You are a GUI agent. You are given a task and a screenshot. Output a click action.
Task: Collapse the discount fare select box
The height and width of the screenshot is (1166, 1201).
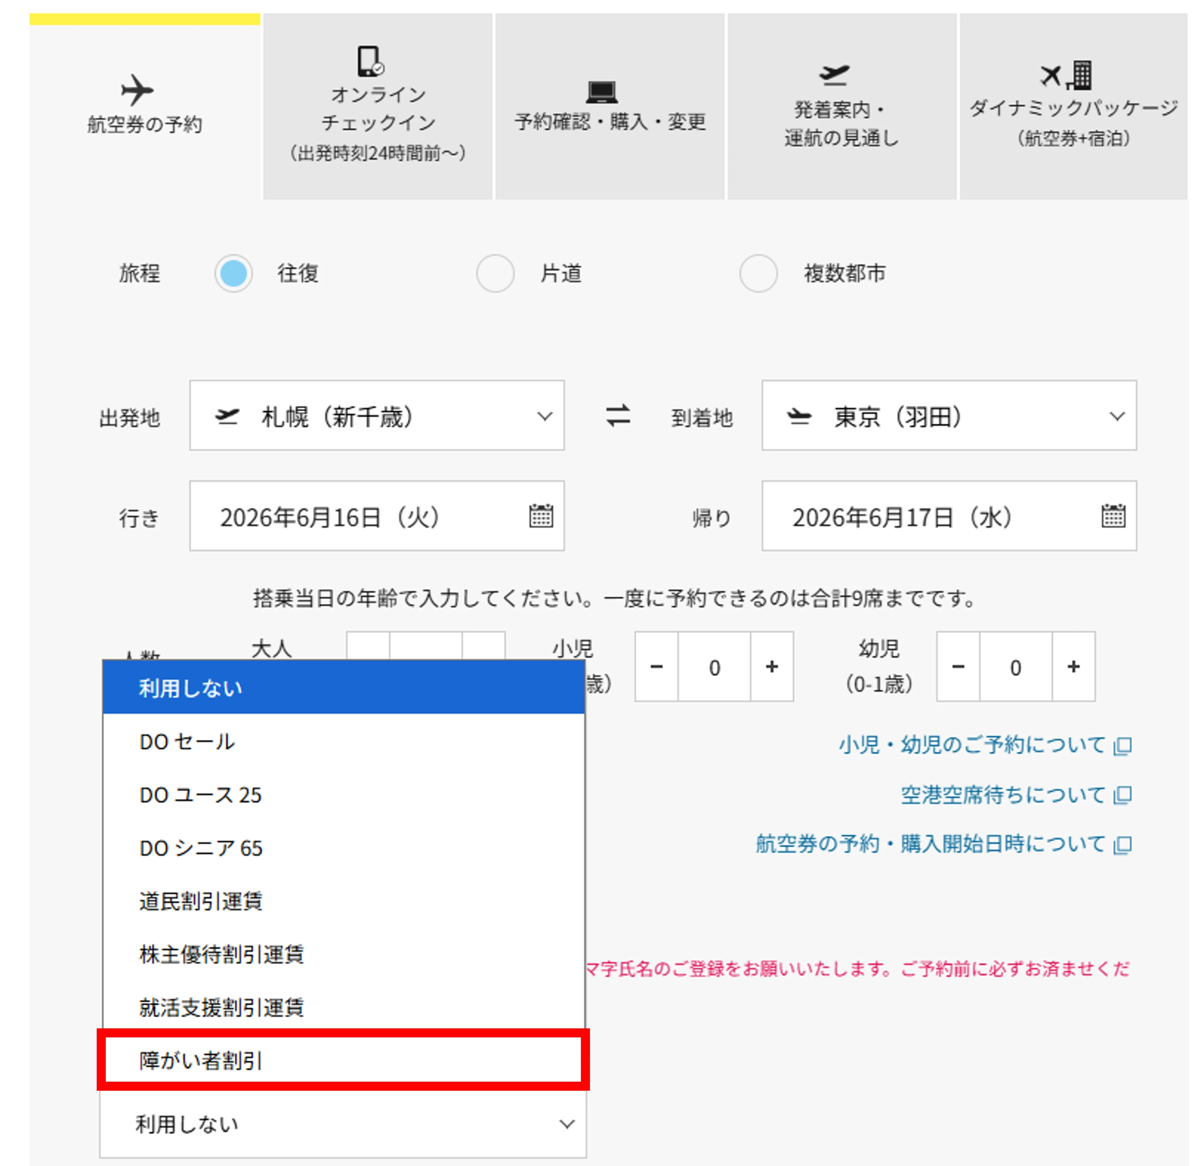[x=343, y=1124]
